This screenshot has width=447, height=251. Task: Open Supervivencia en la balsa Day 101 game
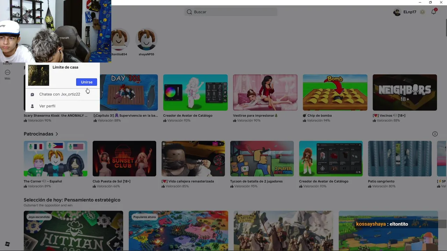pyautogui.click(x=128, y=92)
